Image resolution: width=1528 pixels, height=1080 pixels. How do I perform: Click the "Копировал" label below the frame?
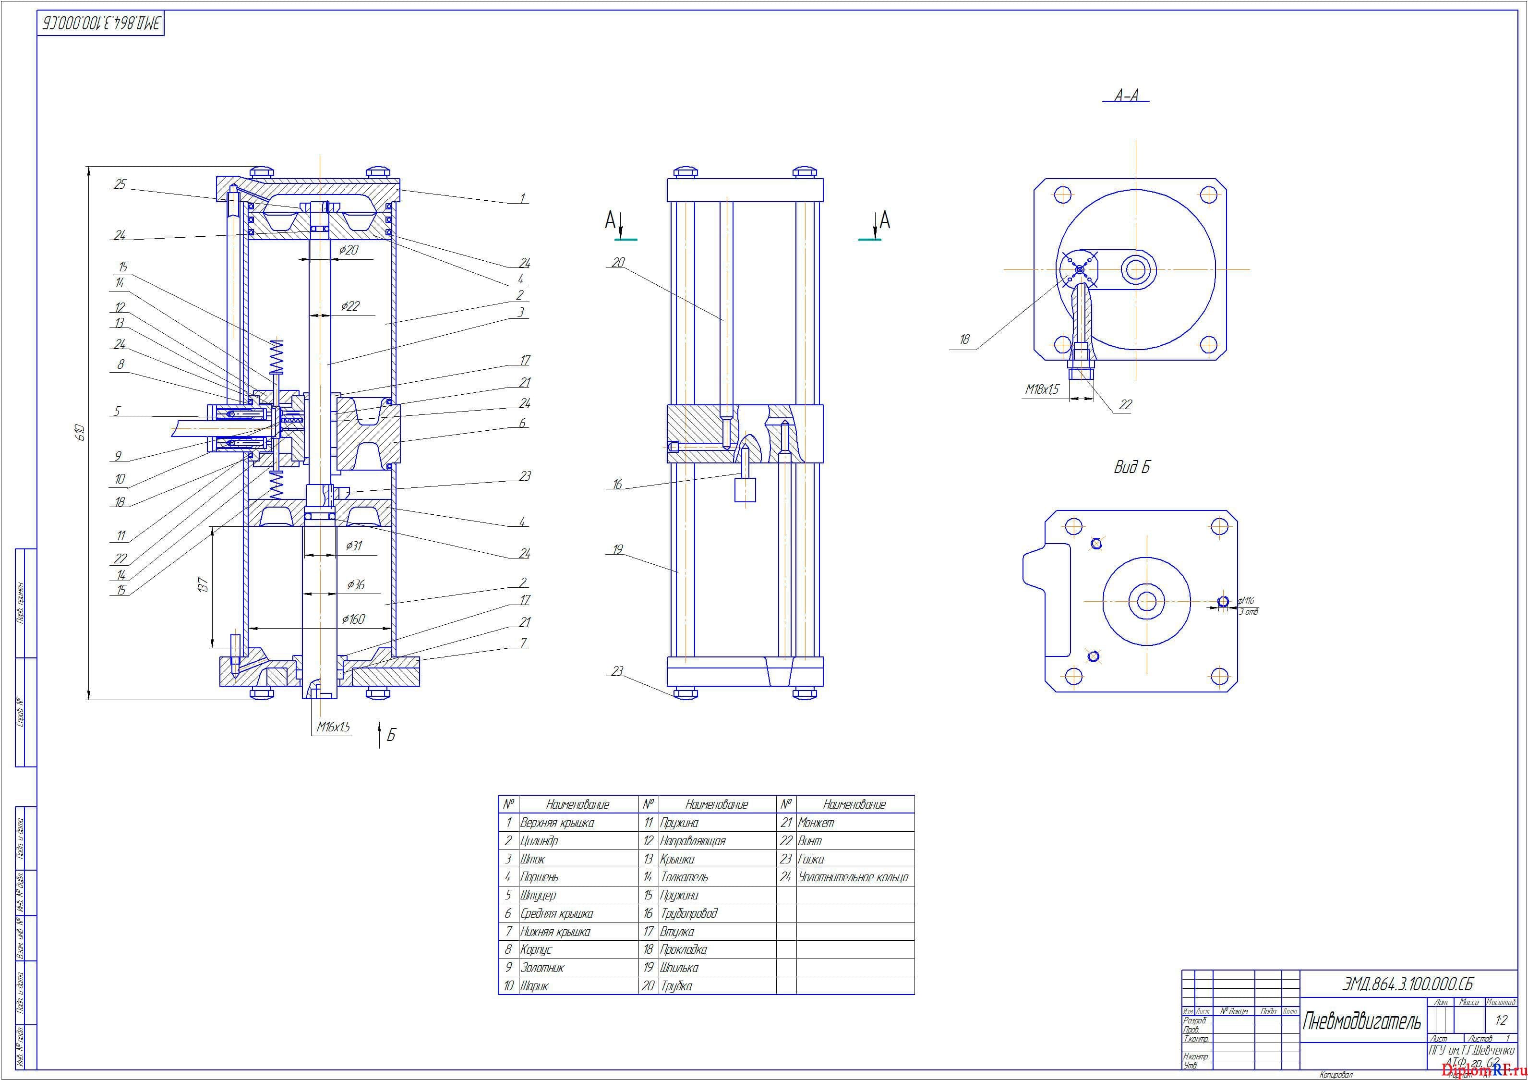click(1336, 1074)
